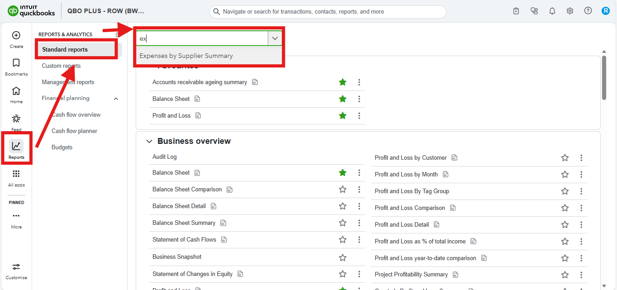
Task: Click the Create plus icon
Action: tap(16, 35)
